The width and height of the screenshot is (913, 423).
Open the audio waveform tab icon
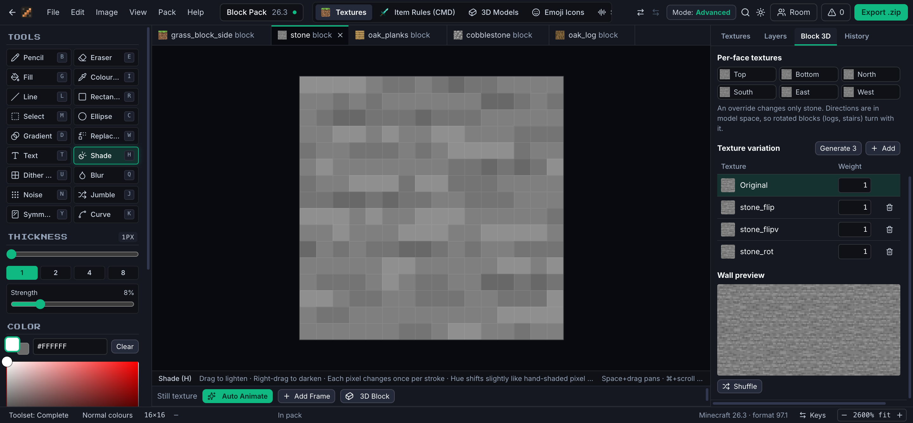602,12
